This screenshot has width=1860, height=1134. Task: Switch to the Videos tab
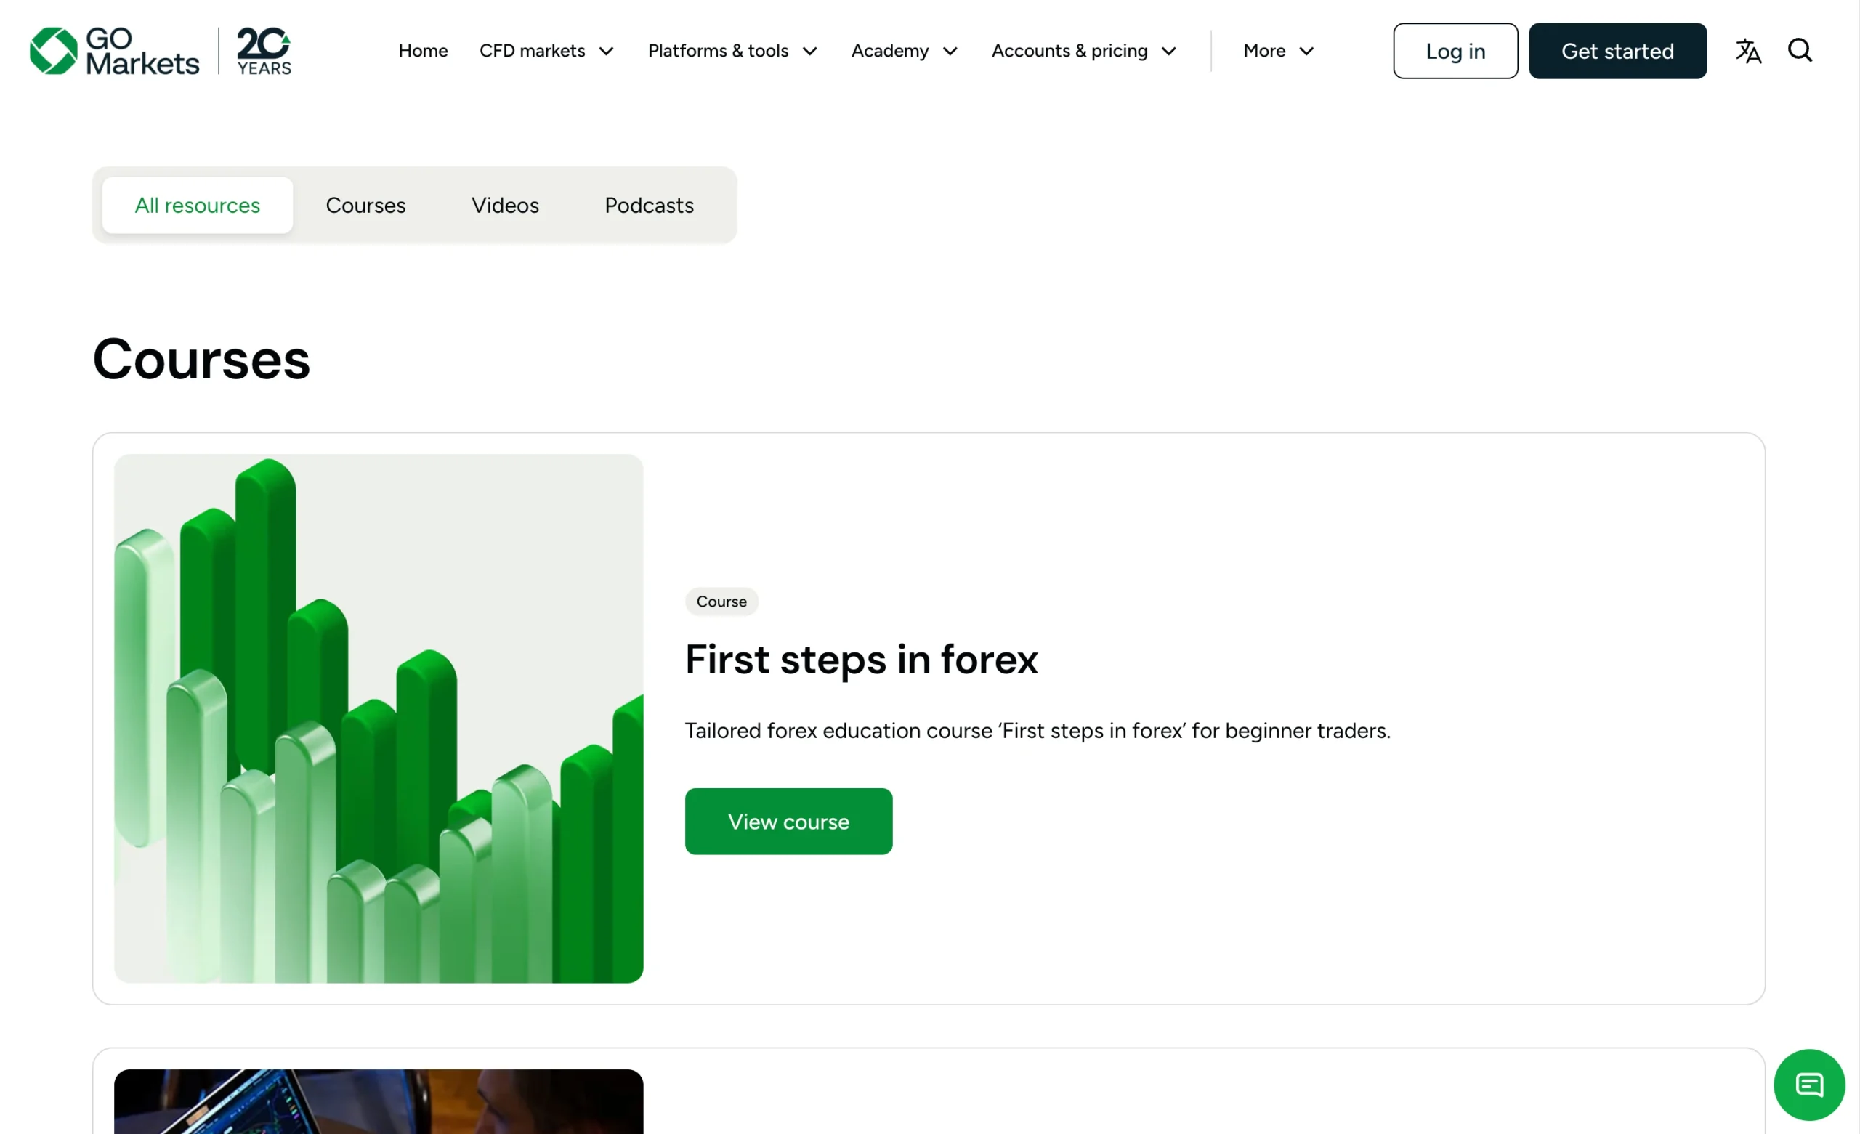click(505, 206)
